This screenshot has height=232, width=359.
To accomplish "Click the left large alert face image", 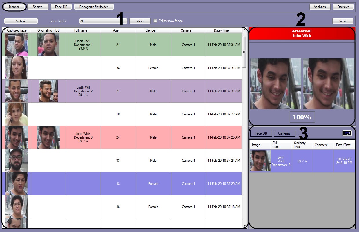I will pos(276,84).
